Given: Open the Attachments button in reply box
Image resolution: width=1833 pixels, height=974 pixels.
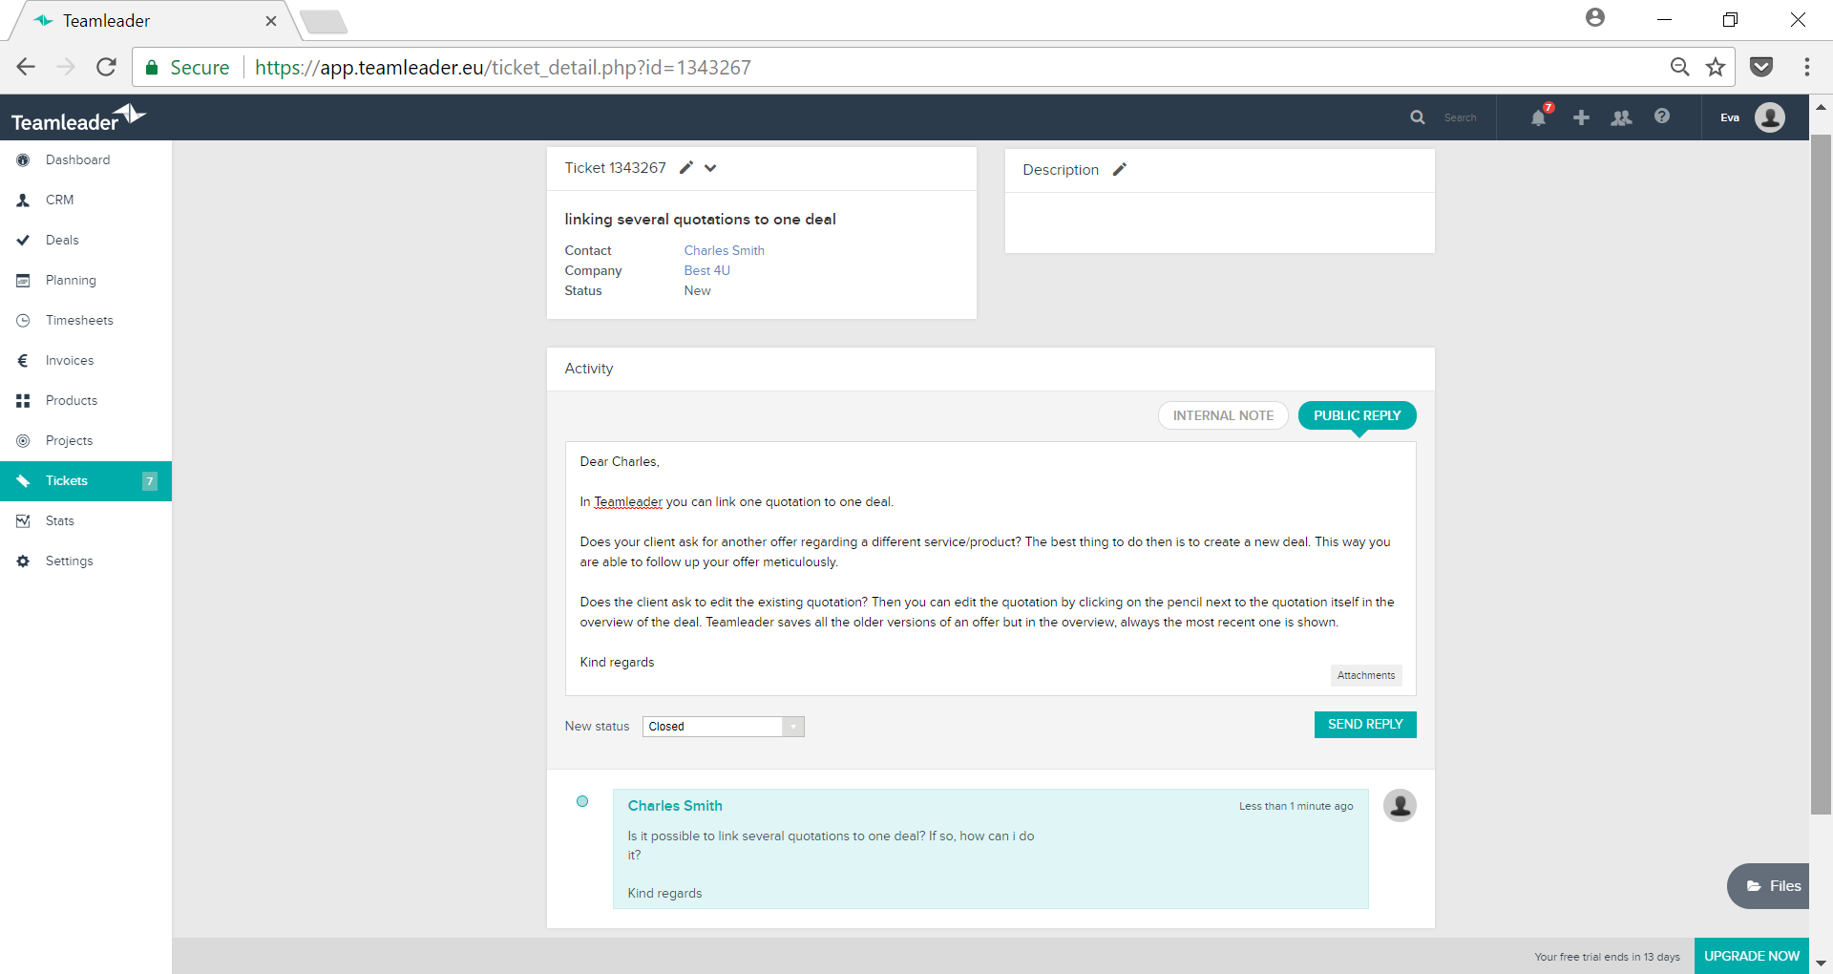Looking at the screenshot, I should 1366,675.
